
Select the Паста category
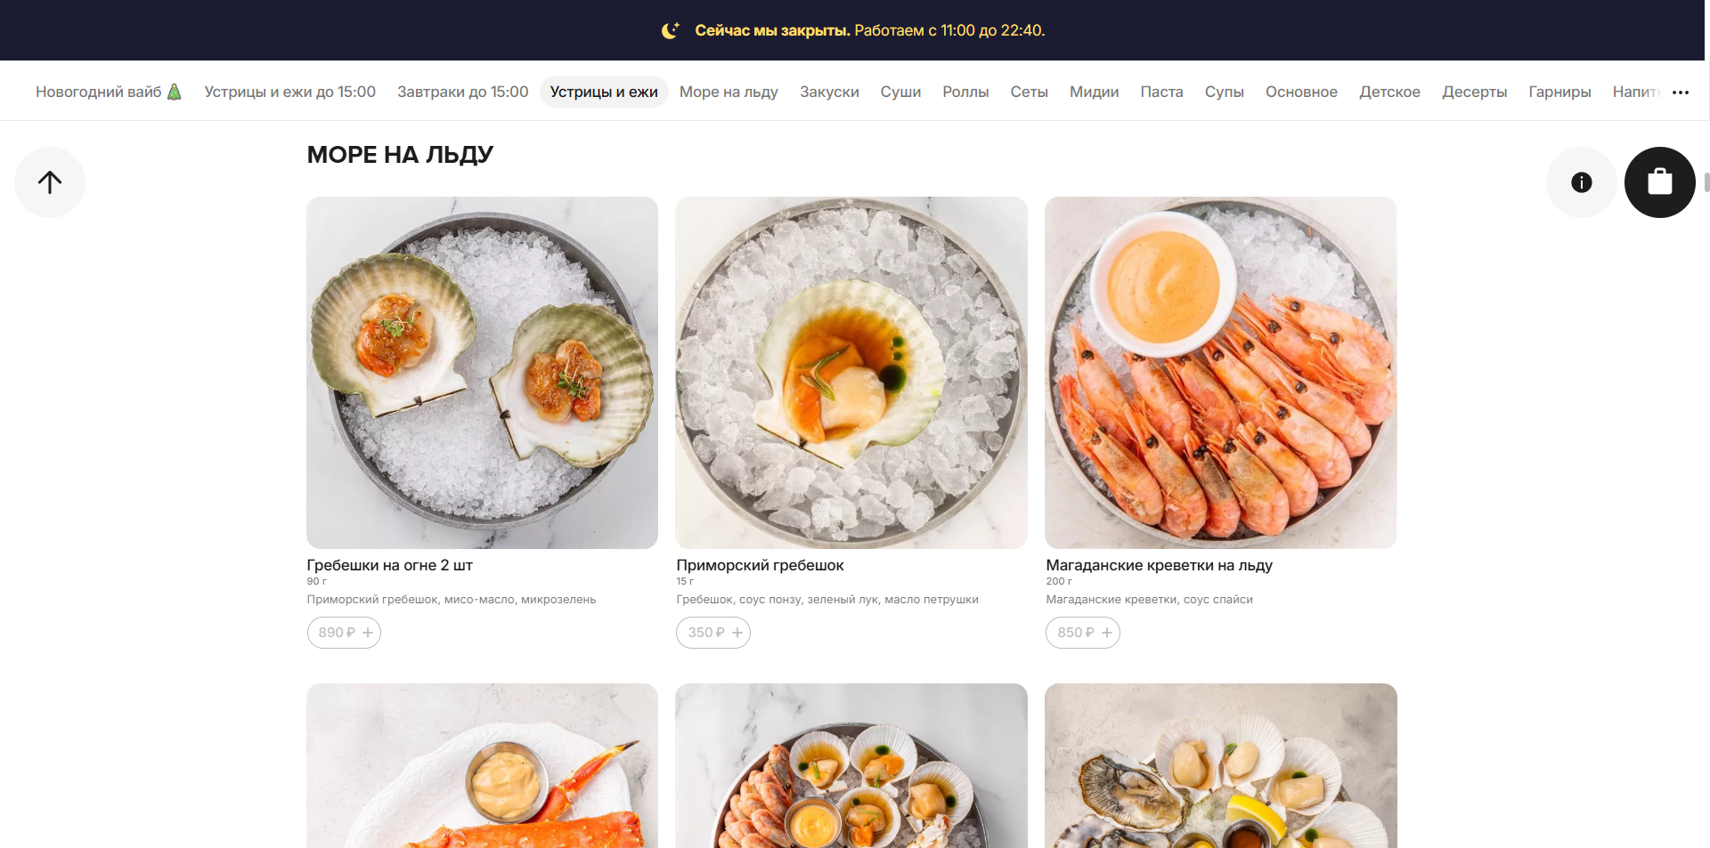tap(1161, 92)
